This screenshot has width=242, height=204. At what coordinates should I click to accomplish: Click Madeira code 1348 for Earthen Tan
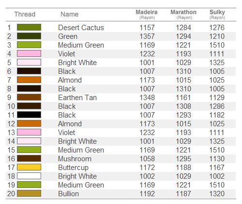click(147, 98)
